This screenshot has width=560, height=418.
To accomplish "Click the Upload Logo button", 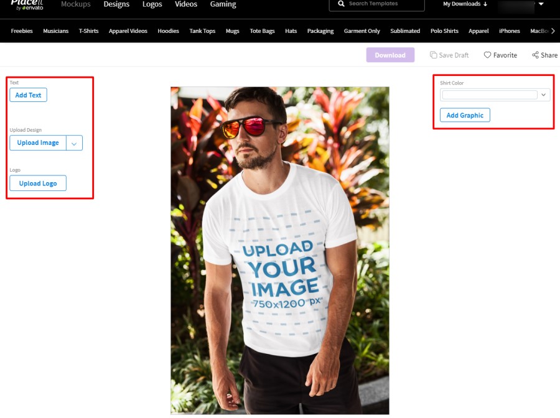I will tap(38, 183).
